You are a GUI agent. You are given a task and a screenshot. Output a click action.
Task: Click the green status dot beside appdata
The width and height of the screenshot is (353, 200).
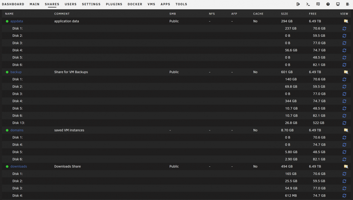click(7, 21)
